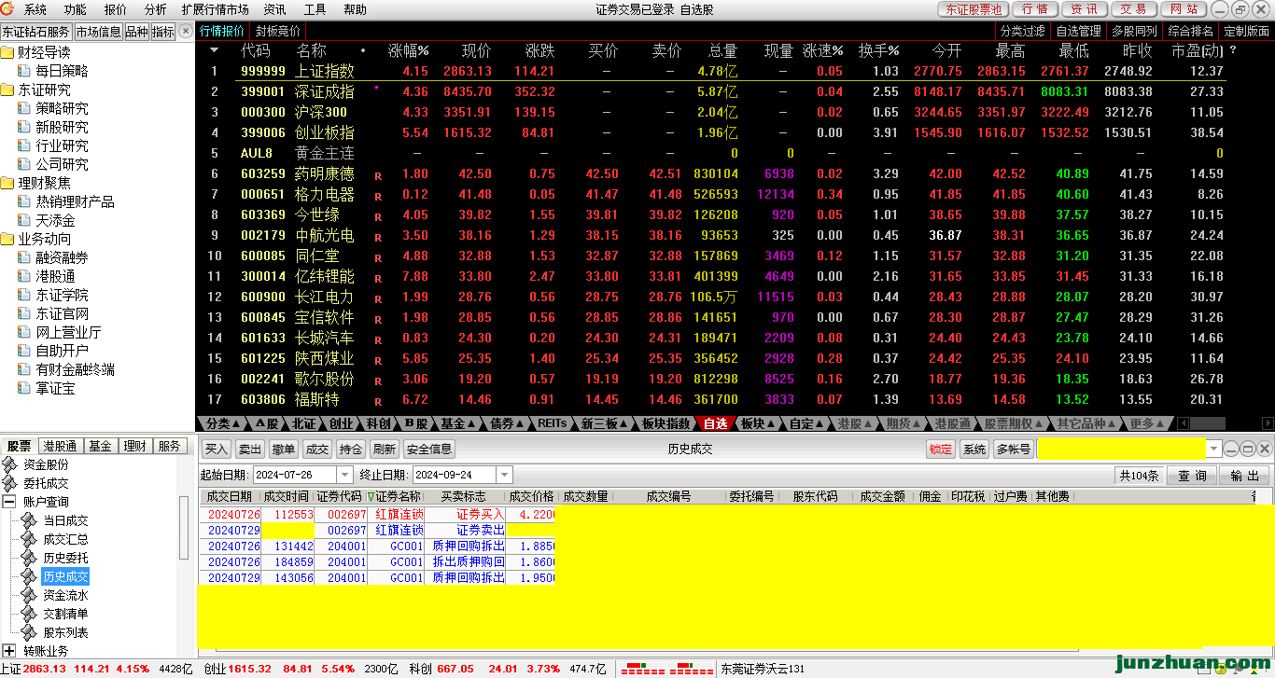This screenshot has width=1275, height=678.
Task: Select the 历史委托 tree item
Action: coord(65,558)
